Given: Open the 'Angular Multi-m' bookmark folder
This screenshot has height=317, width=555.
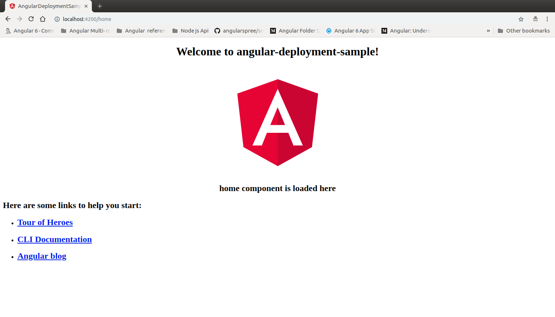Looking at the screenshot, I should 86,31.
